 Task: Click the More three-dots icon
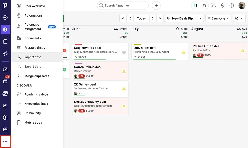(x=5, y=141)
